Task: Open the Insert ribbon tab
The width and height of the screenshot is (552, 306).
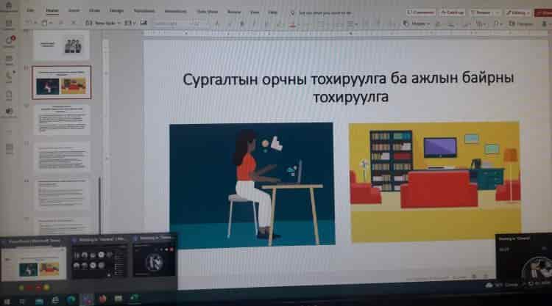Action: tap(74, 11)
